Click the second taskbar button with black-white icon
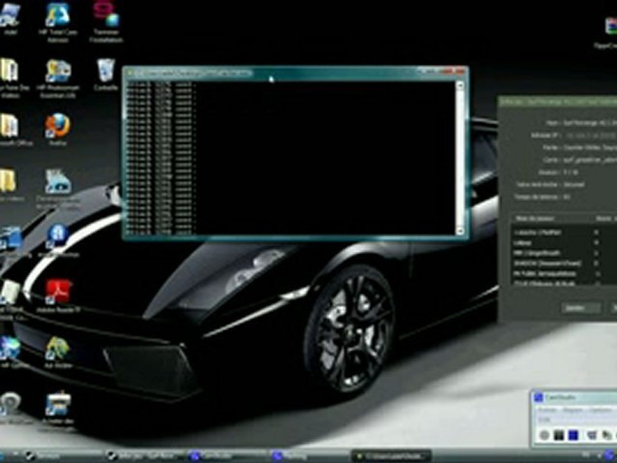The image size is (617, 463). (145, 456)
